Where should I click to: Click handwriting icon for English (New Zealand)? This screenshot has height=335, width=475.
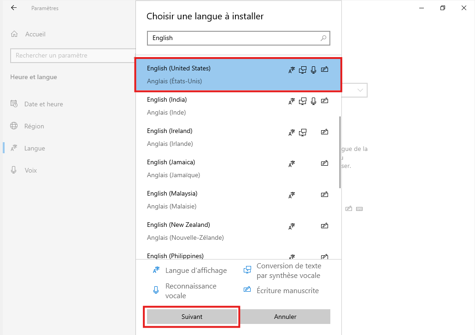coord(324,226)
